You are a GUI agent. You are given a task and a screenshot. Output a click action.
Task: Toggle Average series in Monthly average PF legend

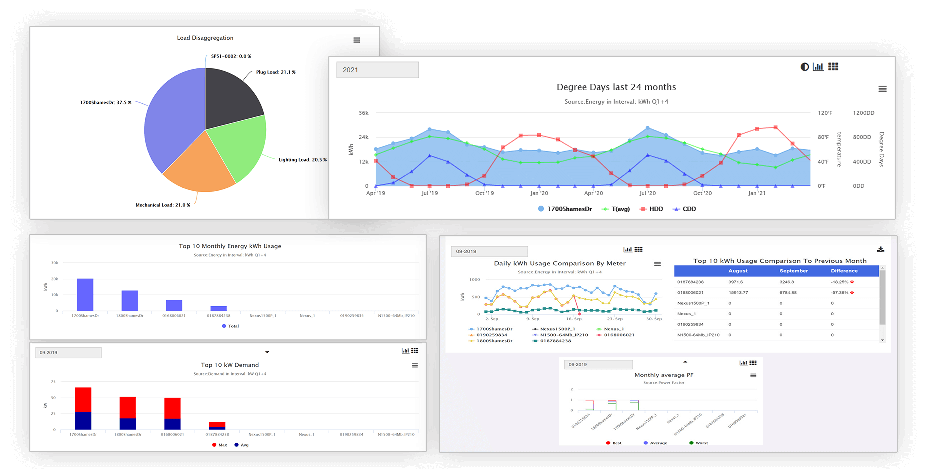click(x=656, y=443)
